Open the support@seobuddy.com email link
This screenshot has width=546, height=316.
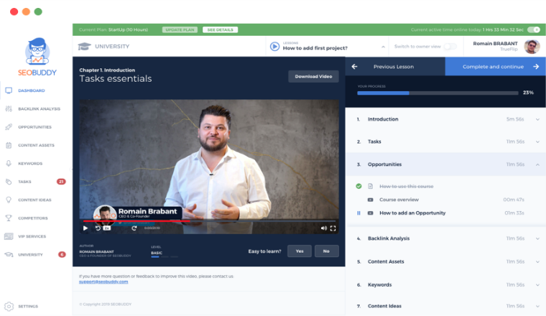(x=103, y=282)
